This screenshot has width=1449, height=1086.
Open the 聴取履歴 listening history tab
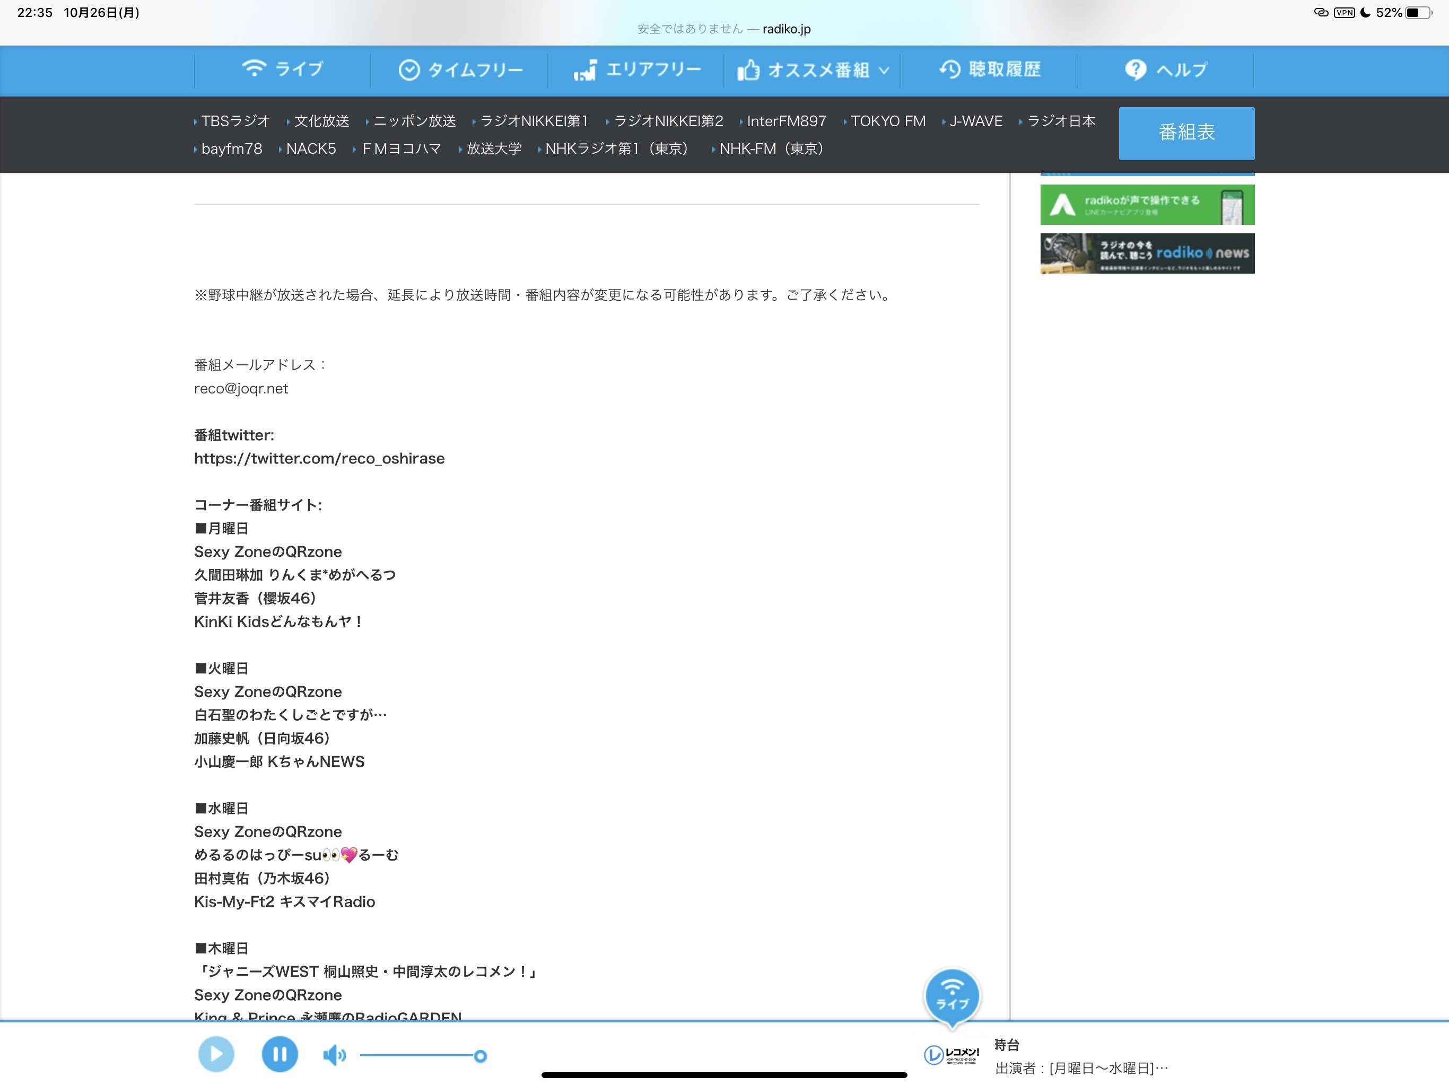click(x=989, y=69)
